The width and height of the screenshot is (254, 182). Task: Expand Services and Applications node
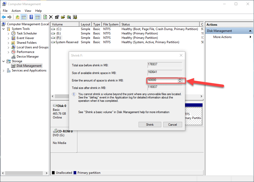(4, 70)
